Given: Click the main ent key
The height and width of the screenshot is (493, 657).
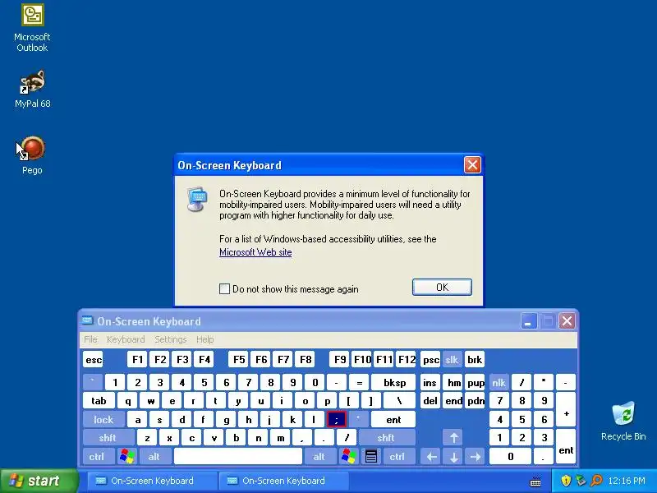Looking at the screenshot, I should (x=393, y=419).
